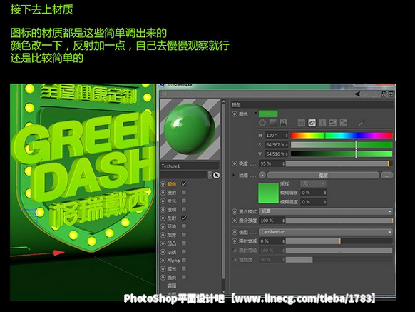Open the color swatches icon
This screenshot has width=415, height=312.
[343, 123]
